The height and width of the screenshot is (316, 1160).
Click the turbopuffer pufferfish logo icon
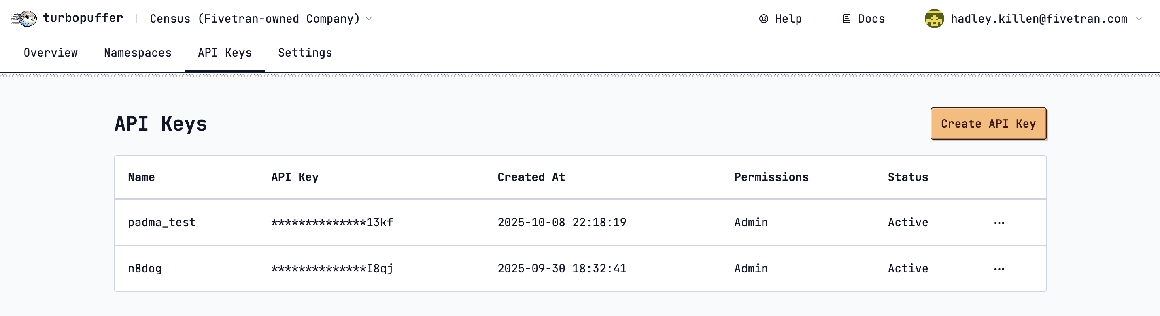tap(24, 19)
